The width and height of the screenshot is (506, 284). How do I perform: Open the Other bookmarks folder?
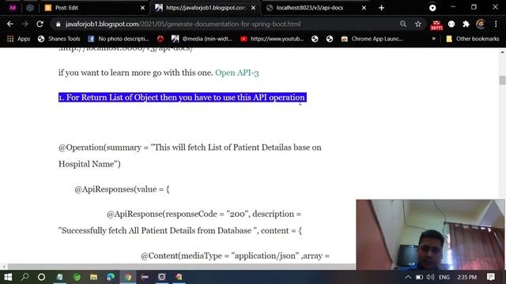click(x=473, y=39)
